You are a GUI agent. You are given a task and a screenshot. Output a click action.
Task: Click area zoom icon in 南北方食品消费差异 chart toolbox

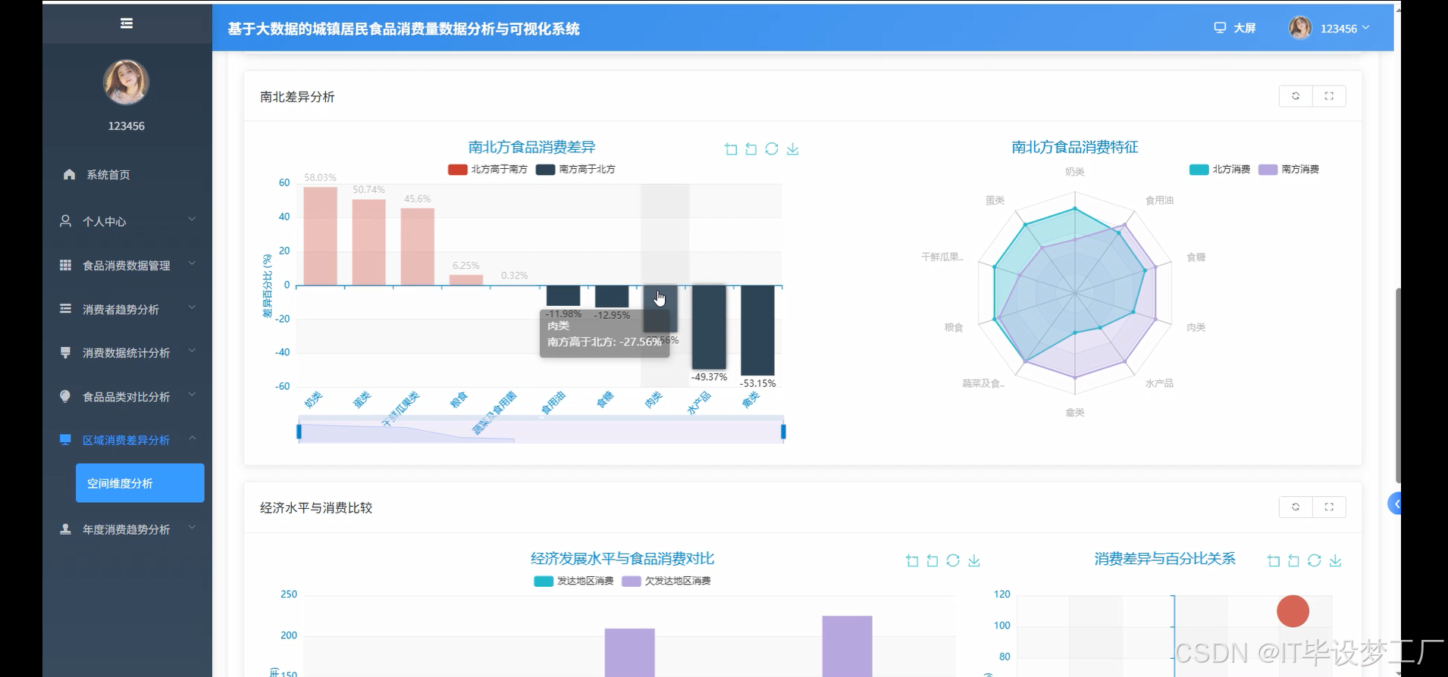(731, 149)
